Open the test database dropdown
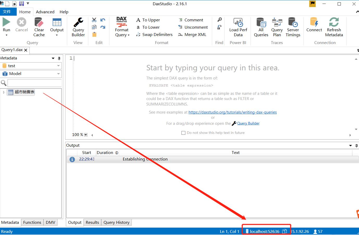This screenshot has width=359, height=235. pyautogui.click(x=58, y=66)
